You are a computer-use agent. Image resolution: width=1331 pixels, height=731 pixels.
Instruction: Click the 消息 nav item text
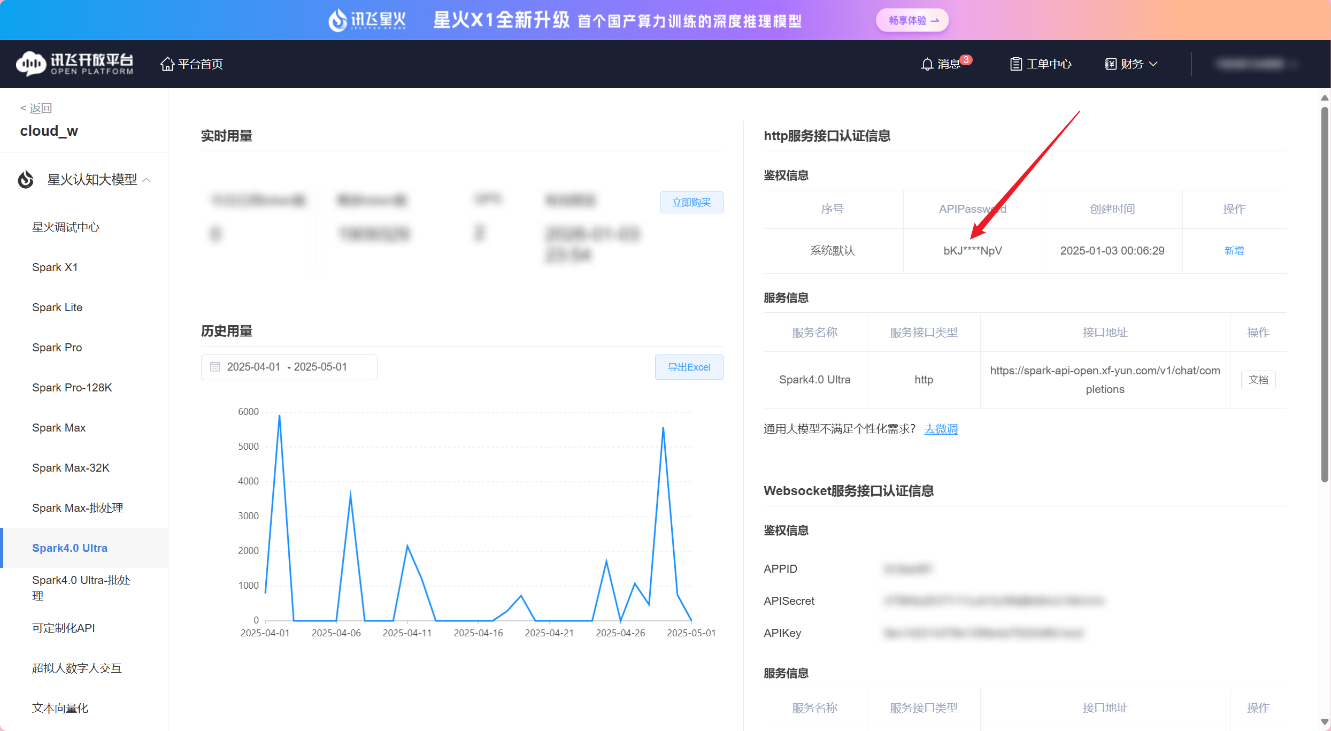click(x=949, y=64)
